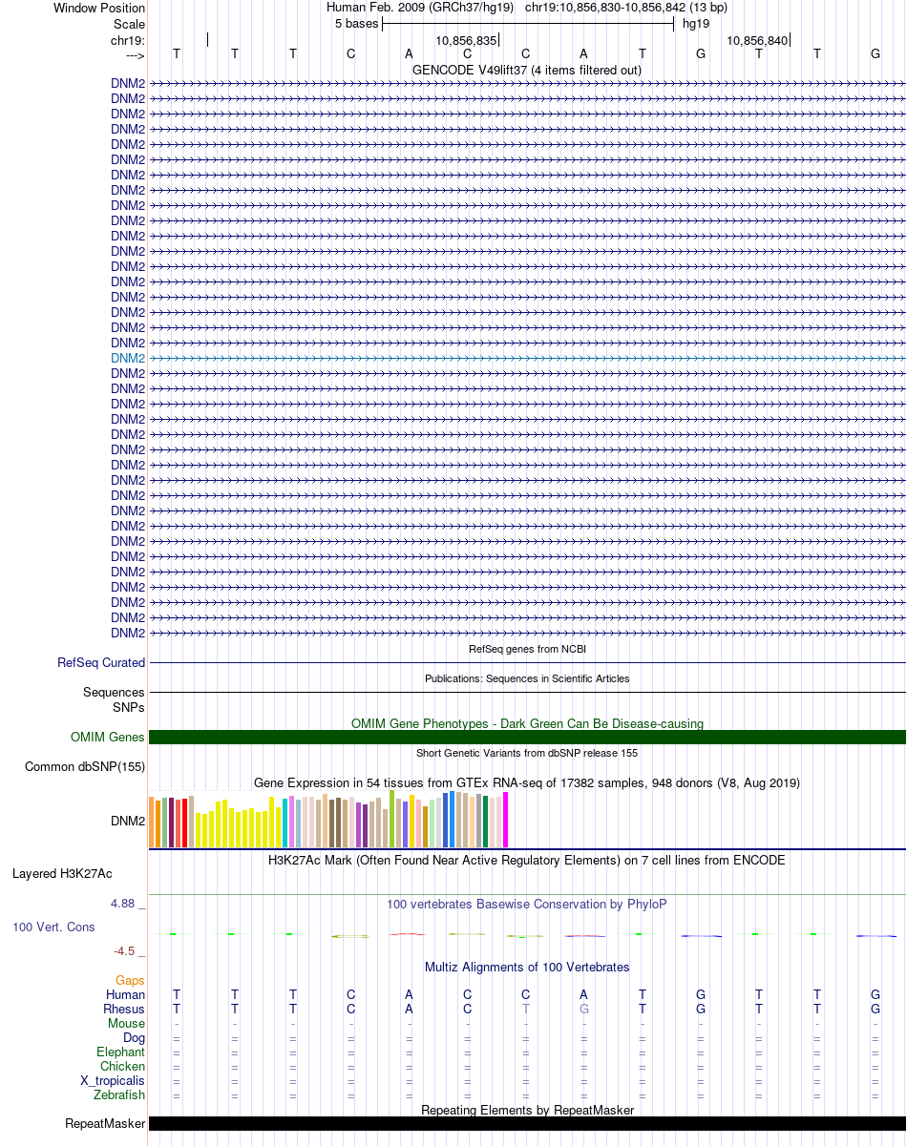Click 'Short Genetic Variants from dbSNP release 155'
907x1146 pixels.
(527, 753)
